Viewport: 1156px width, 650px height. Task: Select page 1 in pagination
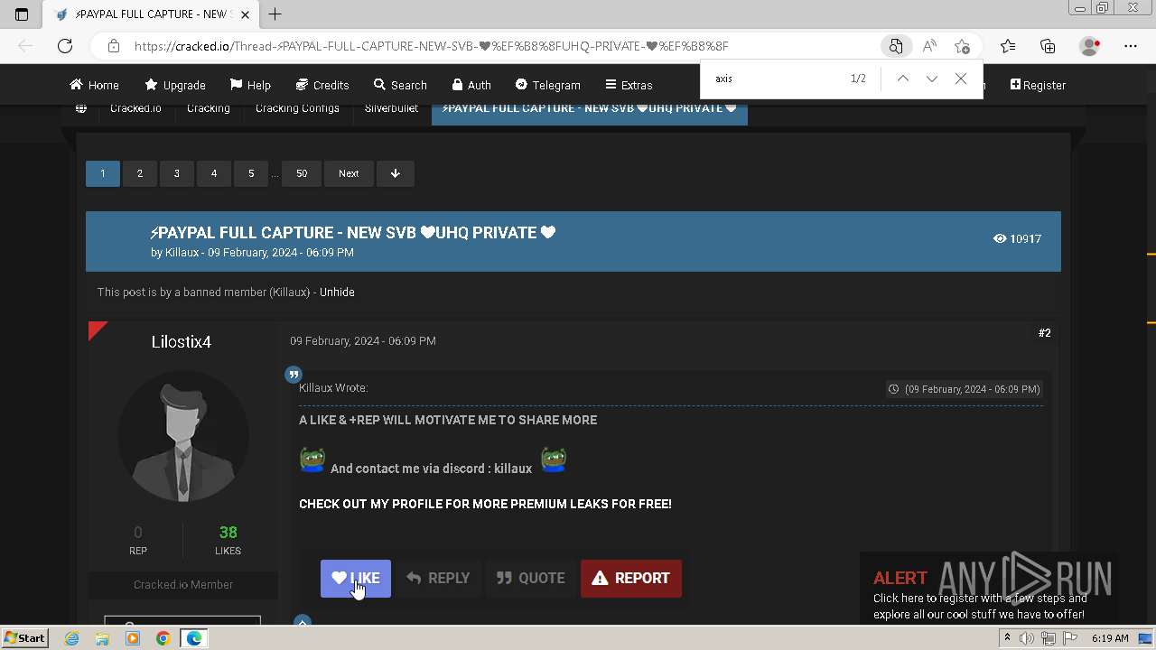103,173
